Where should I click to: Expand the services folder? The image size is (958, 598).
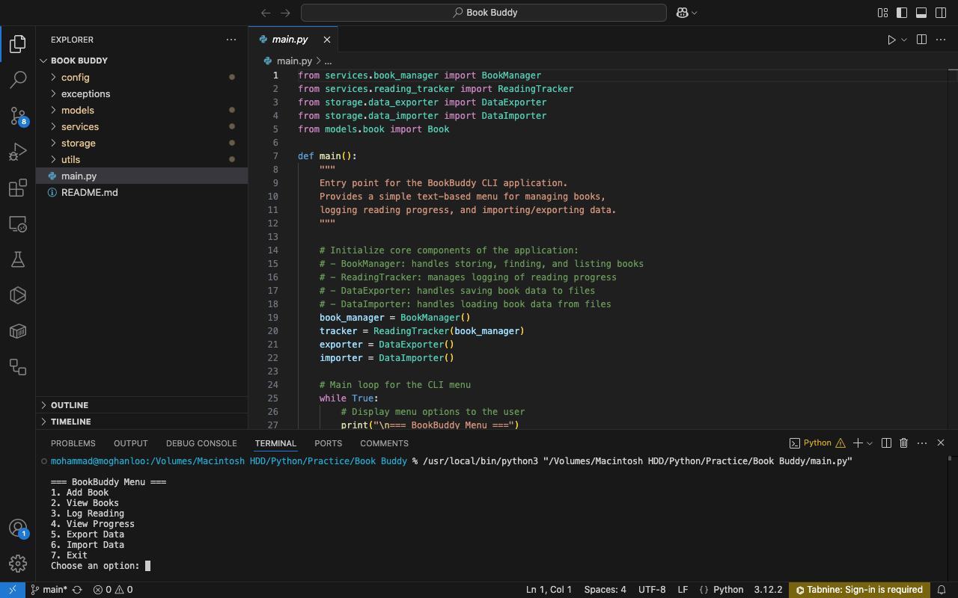click(80, 127)
